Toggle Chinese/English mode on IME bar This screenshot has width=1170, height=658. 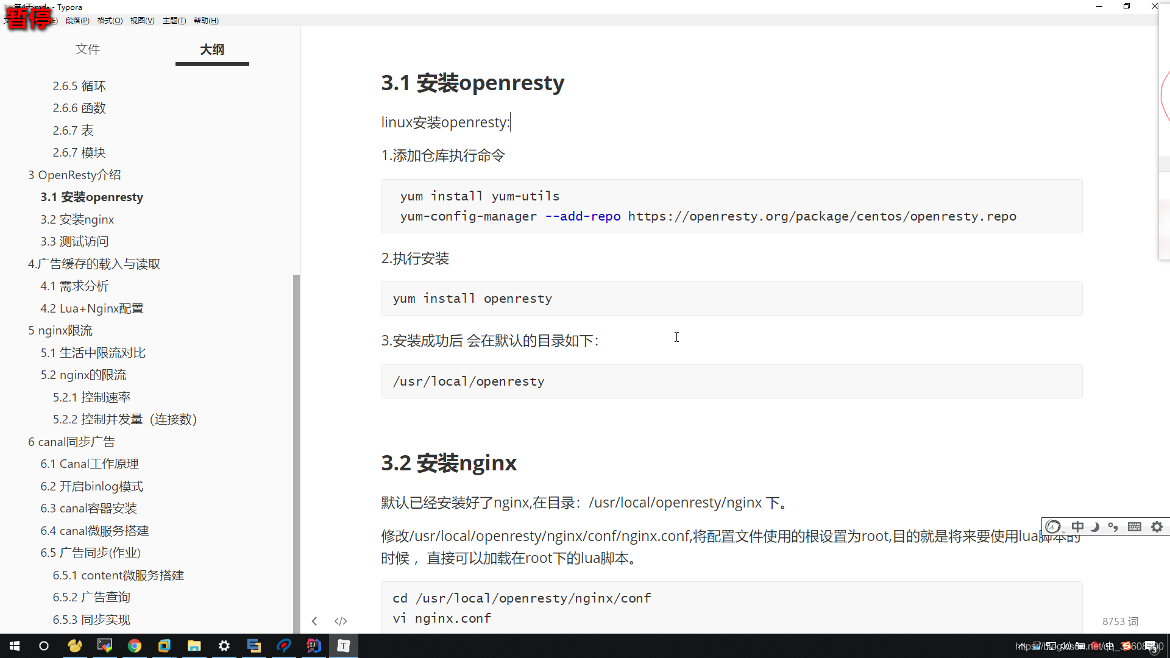[x=1077, y=526]
